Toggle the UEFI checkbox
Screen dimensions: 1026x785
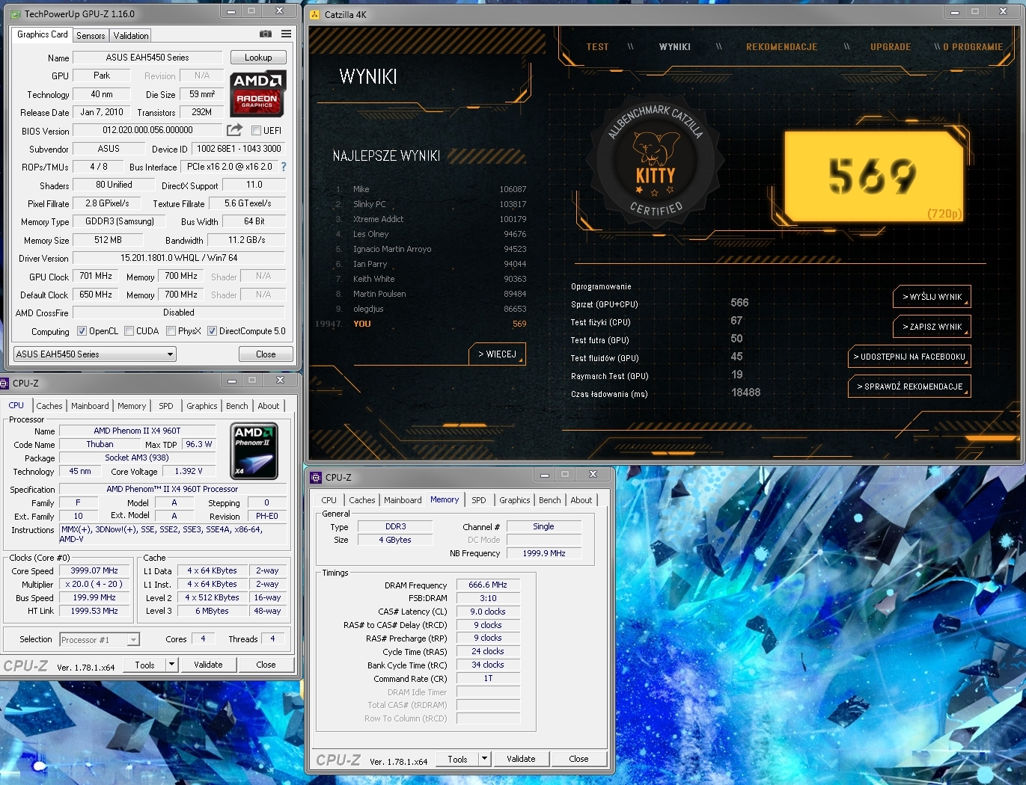(x=256, y=130)
